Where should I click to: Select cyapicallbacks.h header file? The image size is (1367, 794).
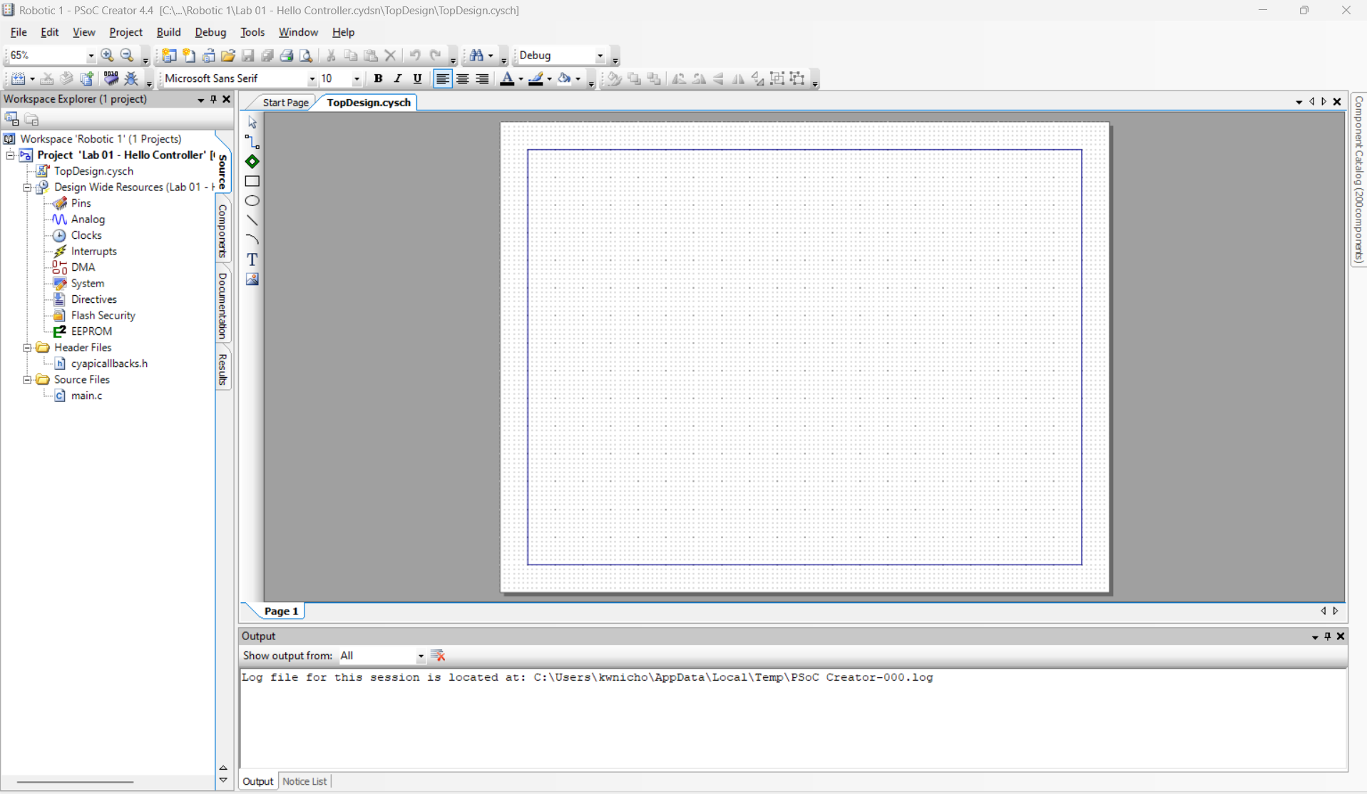click(109, 364)
